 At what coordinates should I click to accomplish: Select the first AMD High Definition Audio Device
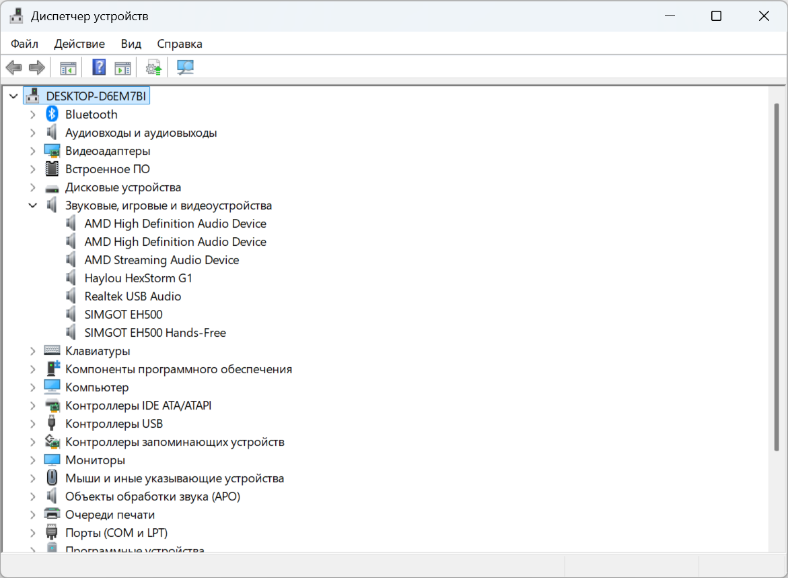pos(176,224)
